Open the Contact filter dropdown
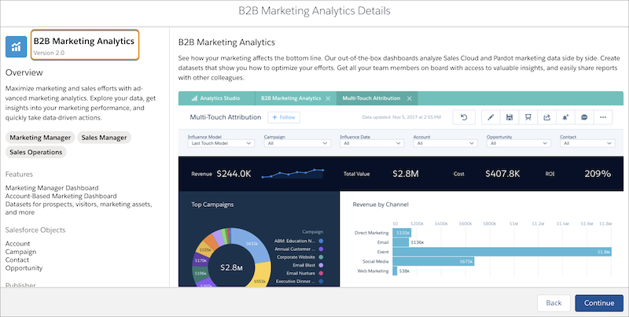This screenshot has width=629, height=317. [x=587, y=143]
